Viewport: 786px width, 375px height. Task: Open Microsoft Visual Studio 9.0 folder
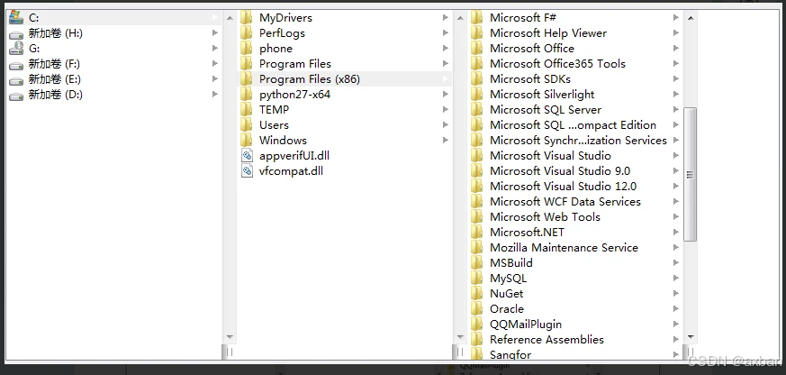coord(560,170)
